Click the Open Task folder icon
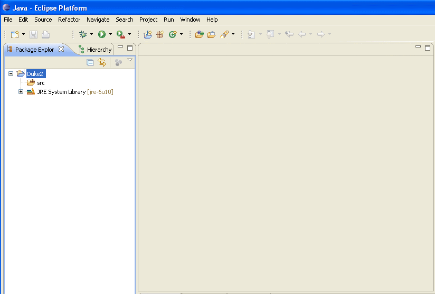This screenshot has width=435, height=294. [x=211, y=34]
